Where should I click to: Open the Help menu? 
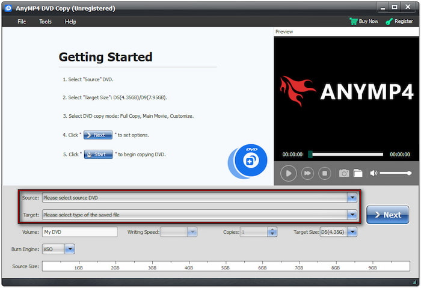pos(70,22)
